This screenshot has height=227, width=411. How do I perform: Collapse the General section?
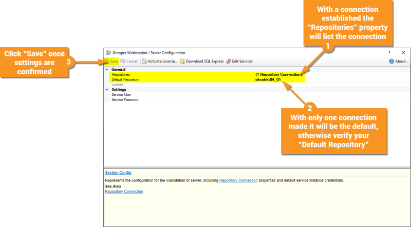pos(107,69)
